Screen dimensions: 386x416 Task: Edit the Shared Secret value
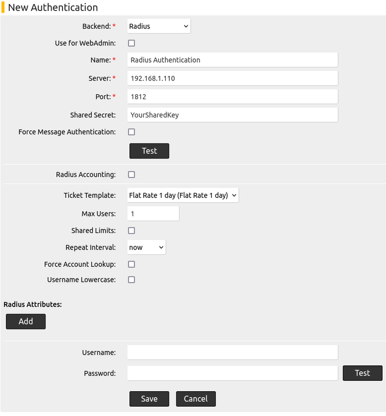(x=232, y=115)
